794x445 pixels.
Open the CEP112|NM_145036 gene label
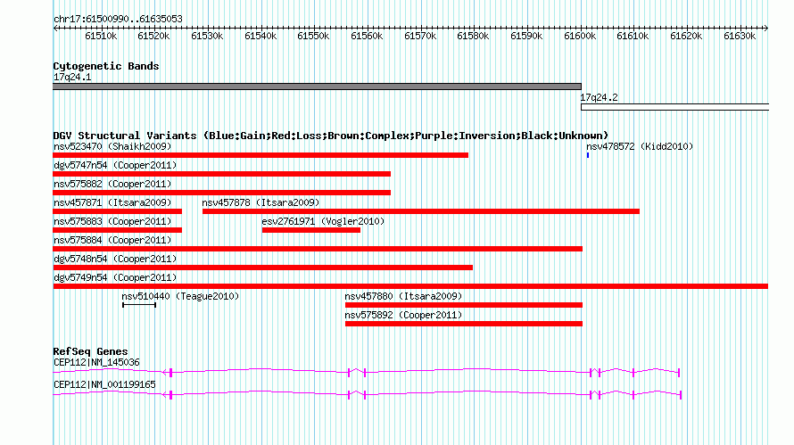(96, 362)
